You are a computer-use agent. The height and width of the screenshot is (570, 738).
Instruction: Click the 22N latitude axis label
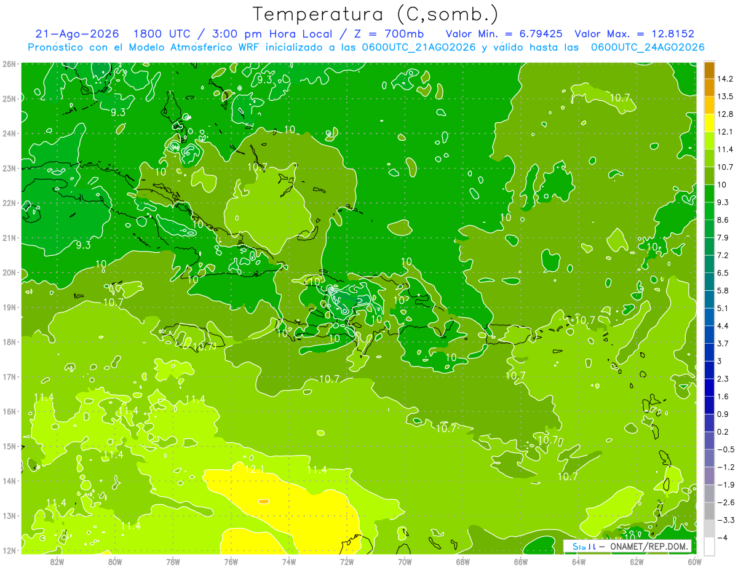pos(9,203)
